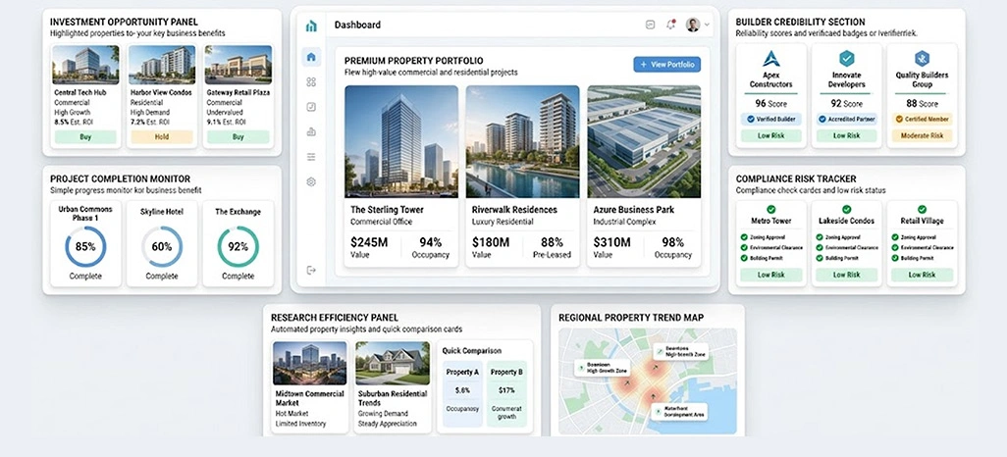
Task: Toggle Metro Tower Building Permit check
Action: tap(744, 258)
